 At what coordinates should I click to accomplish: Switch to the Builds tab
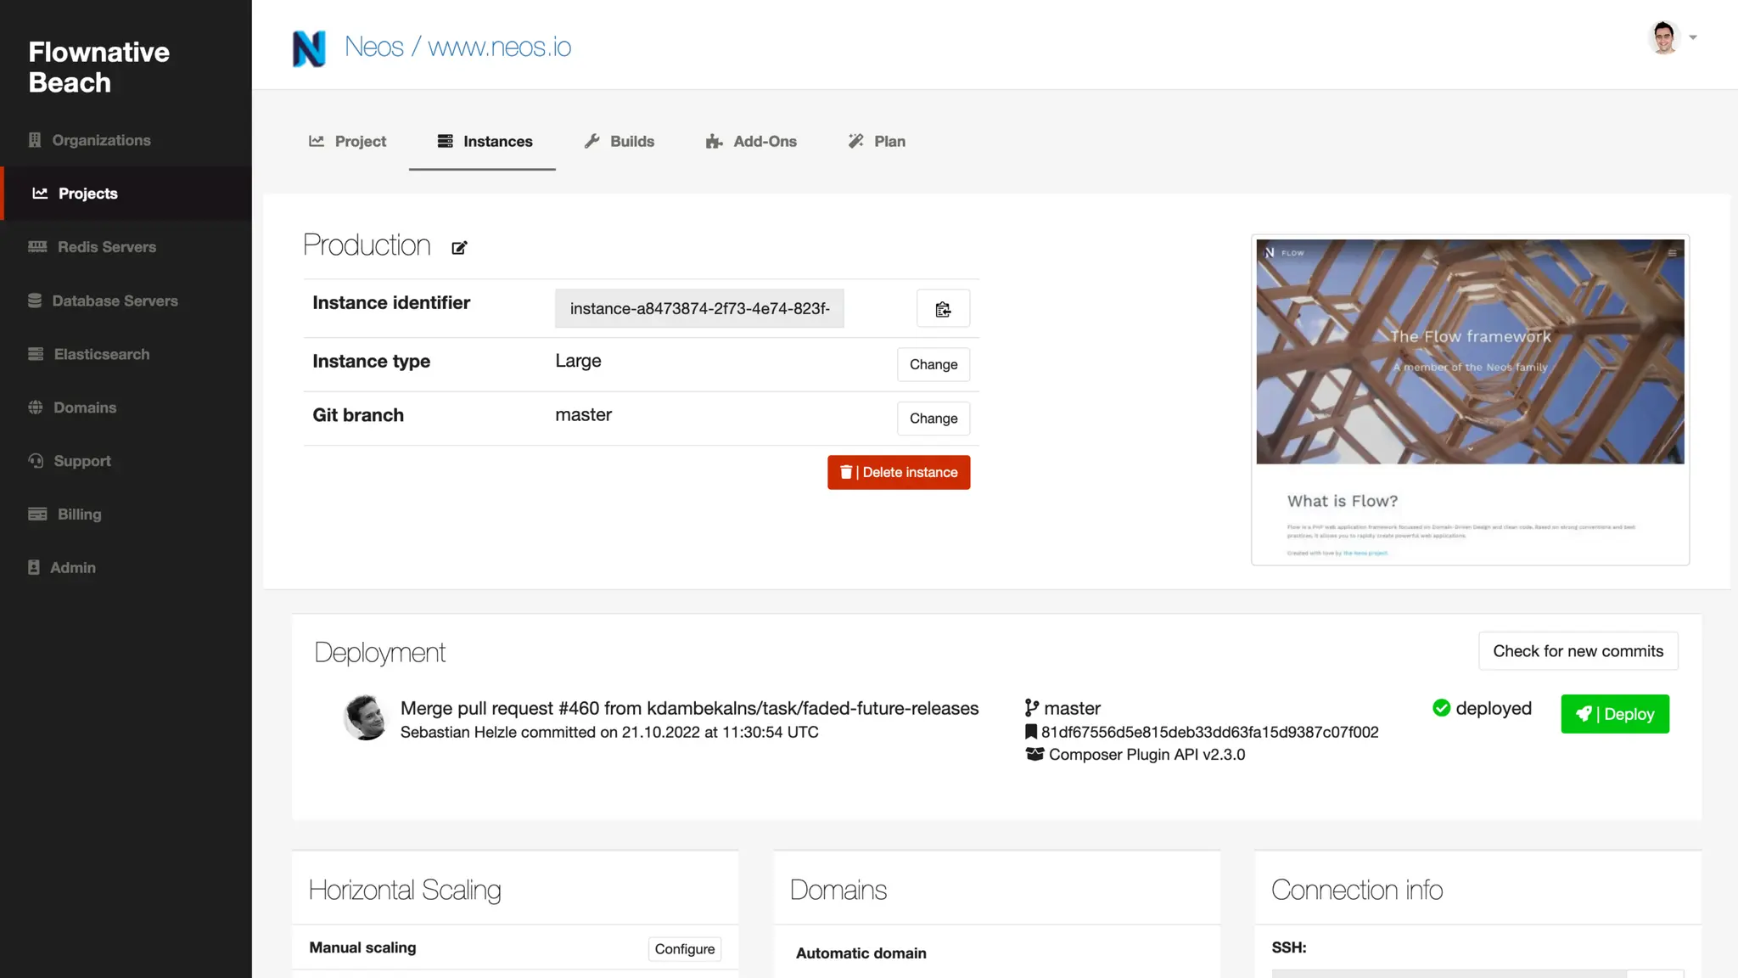point(620,141)
